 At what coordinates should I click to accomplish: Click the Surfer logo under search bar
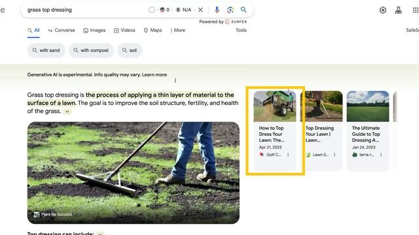pos(236,22)
